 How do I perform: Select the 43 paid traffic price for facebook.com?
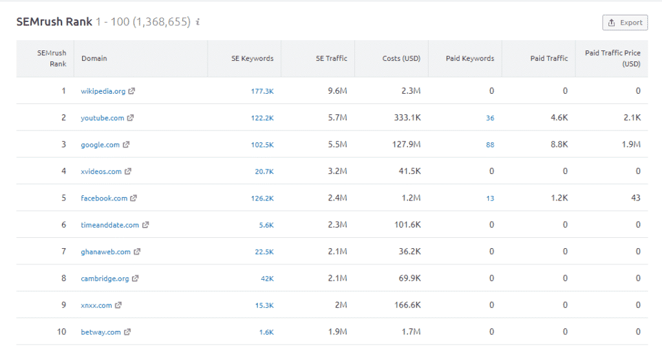pyautogui.click(x=636, y=198)
